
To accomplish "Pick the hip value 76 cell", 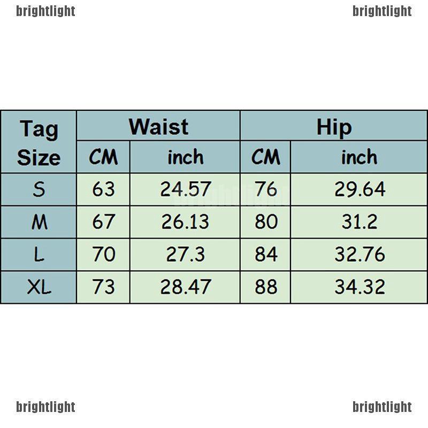I will tap(266, 189).
